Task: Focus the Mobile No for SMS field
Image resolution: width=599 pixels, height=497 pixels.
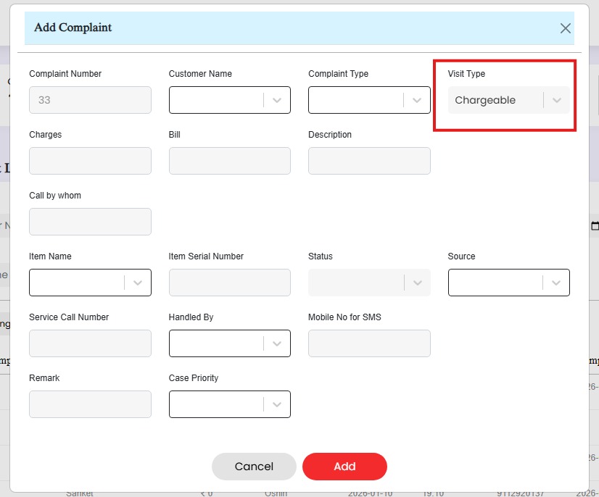Action: pos(369,343)
